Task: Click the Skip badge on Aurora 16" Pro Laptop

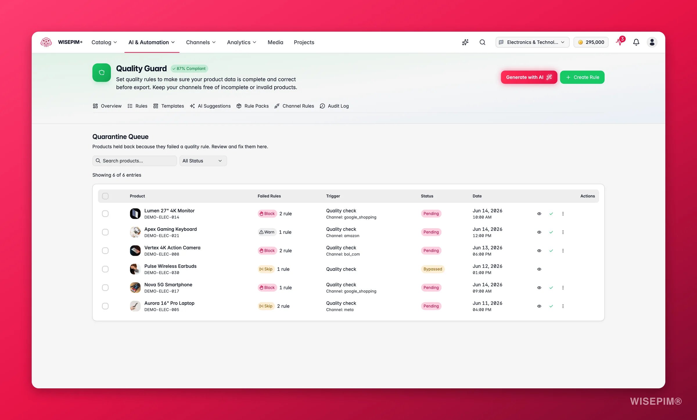Action: [266, 306]
